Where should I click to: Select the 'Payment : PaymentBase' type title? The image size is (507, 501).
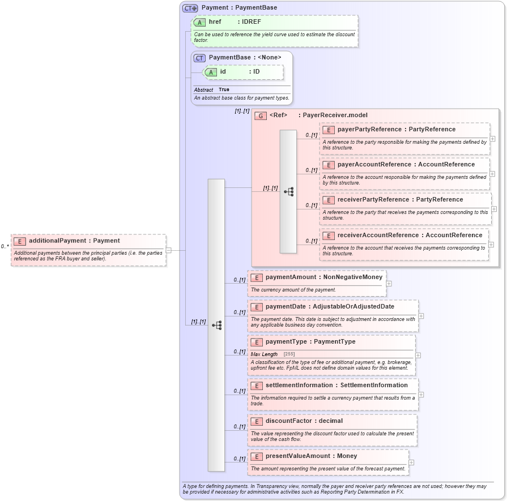pyautogui.click(x=239, y=7)
